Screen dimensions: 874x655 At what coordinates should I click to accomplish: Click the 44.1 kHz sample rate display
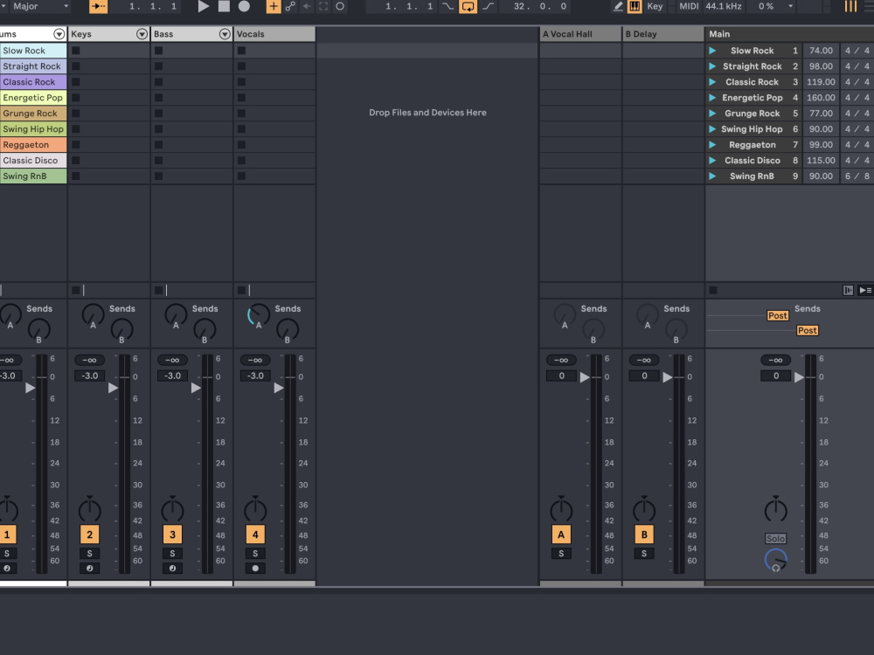pos(723,6)
